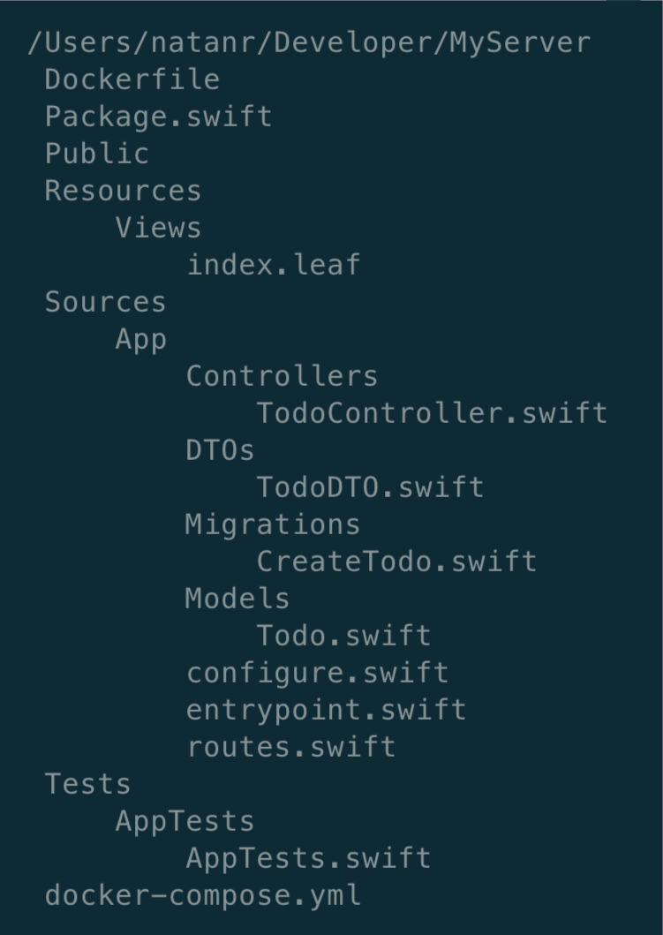
Task: Open the routes.swift file
Action: click(x=291, y=747)
